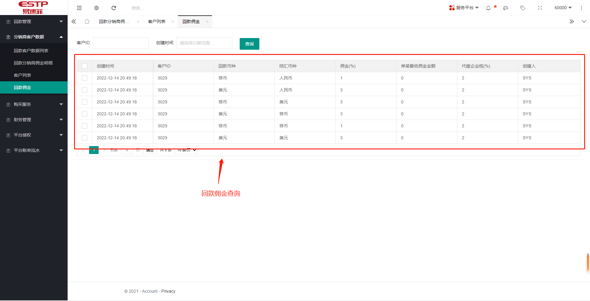
Task: Expand the 服务平台 dropdown
Action: pos(464,8)
